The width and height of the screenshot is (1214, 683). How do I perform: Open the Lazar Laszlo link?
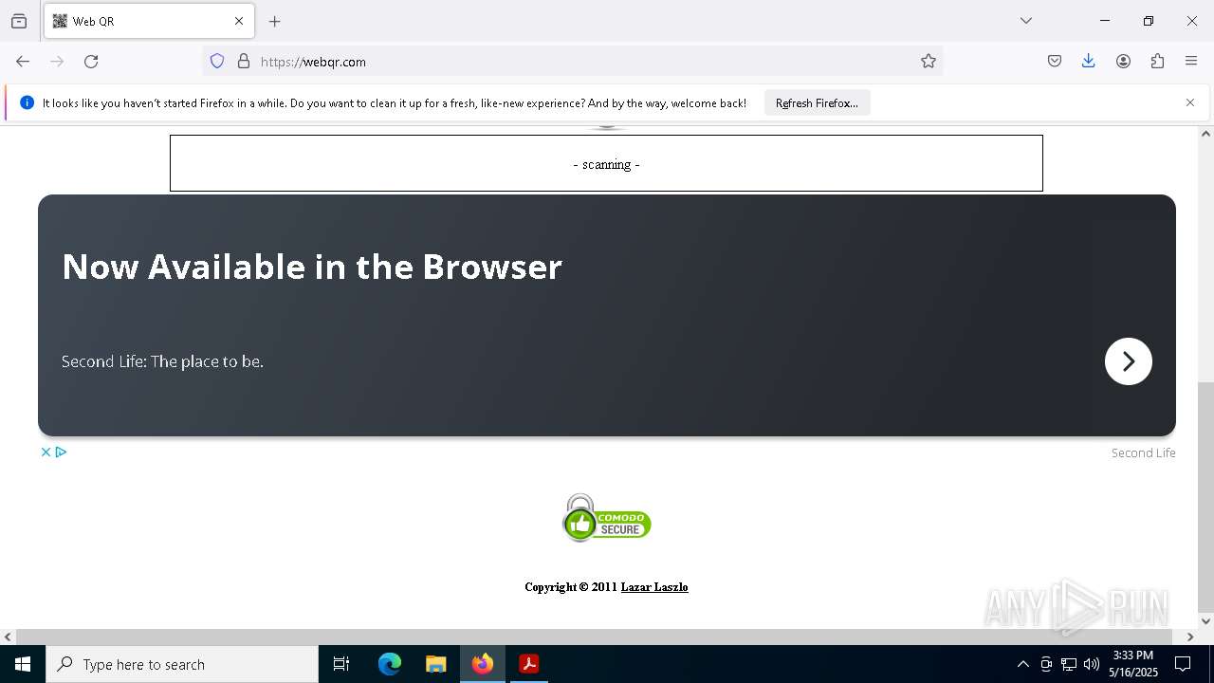(654, 587)
